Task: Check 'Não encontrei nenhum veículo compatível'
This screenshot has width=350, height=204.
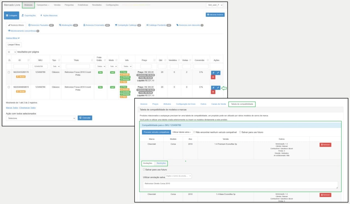Action: [x=194, y=132]
